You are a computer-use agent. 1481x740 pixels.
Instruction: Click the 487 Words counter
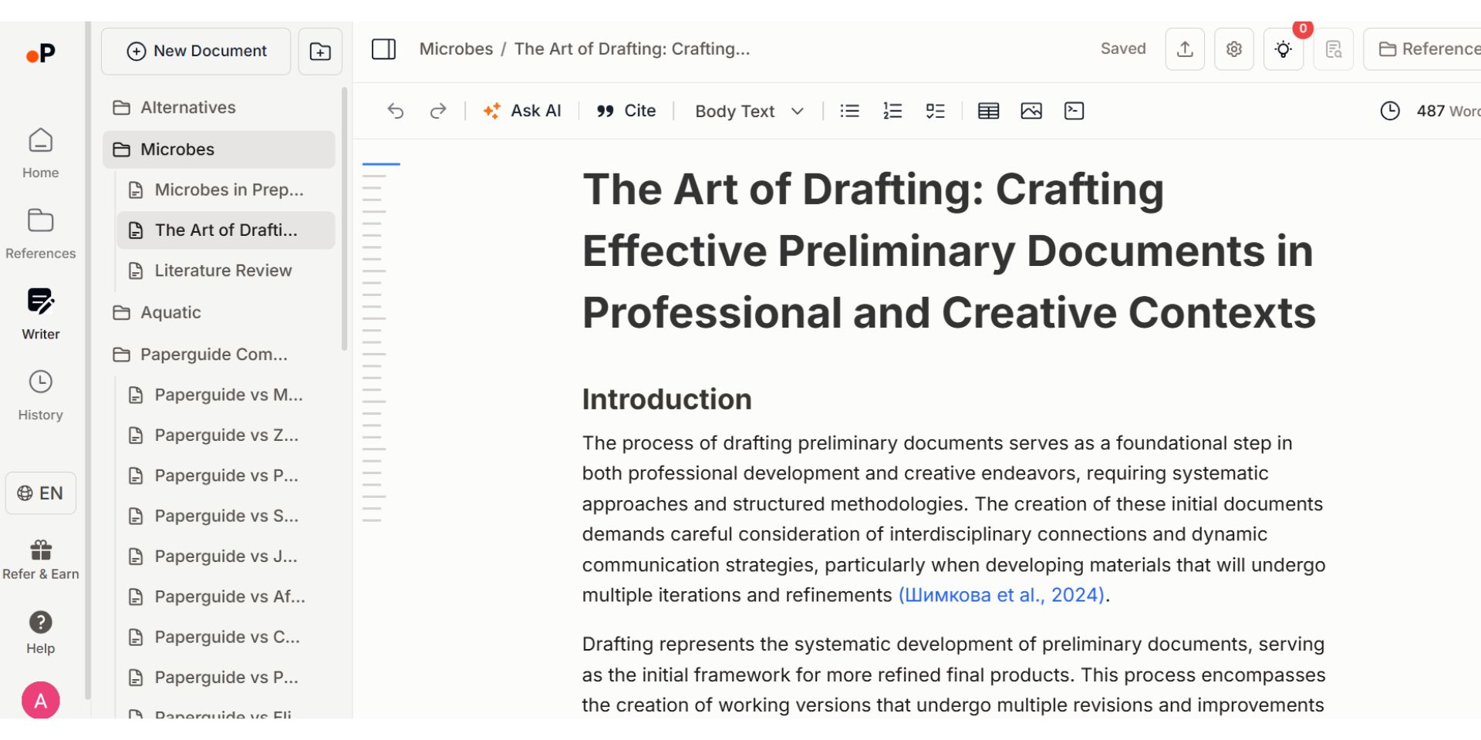[1448, 111]
